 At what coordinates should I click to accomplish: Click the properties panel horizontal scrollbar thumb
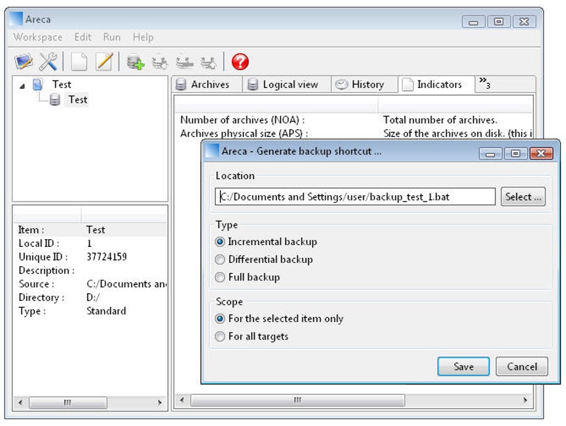click(x=68, y=402)
